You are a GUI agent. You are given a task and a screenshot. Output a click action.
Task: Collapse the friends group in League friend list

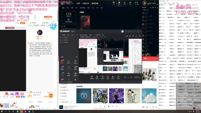coord(142,10)
